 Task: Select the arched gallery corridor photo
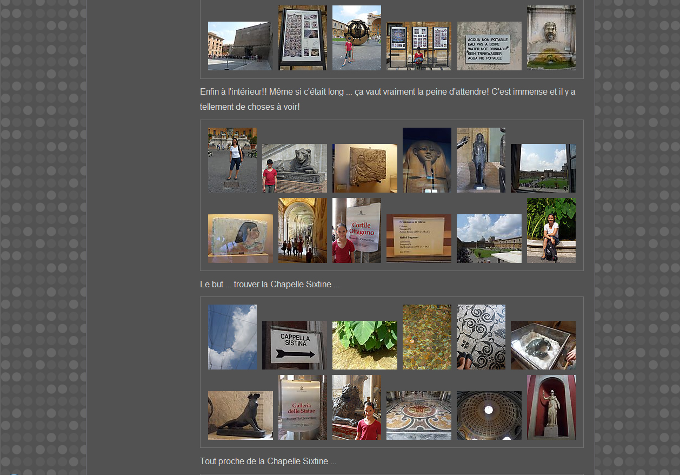pos(302,230)
